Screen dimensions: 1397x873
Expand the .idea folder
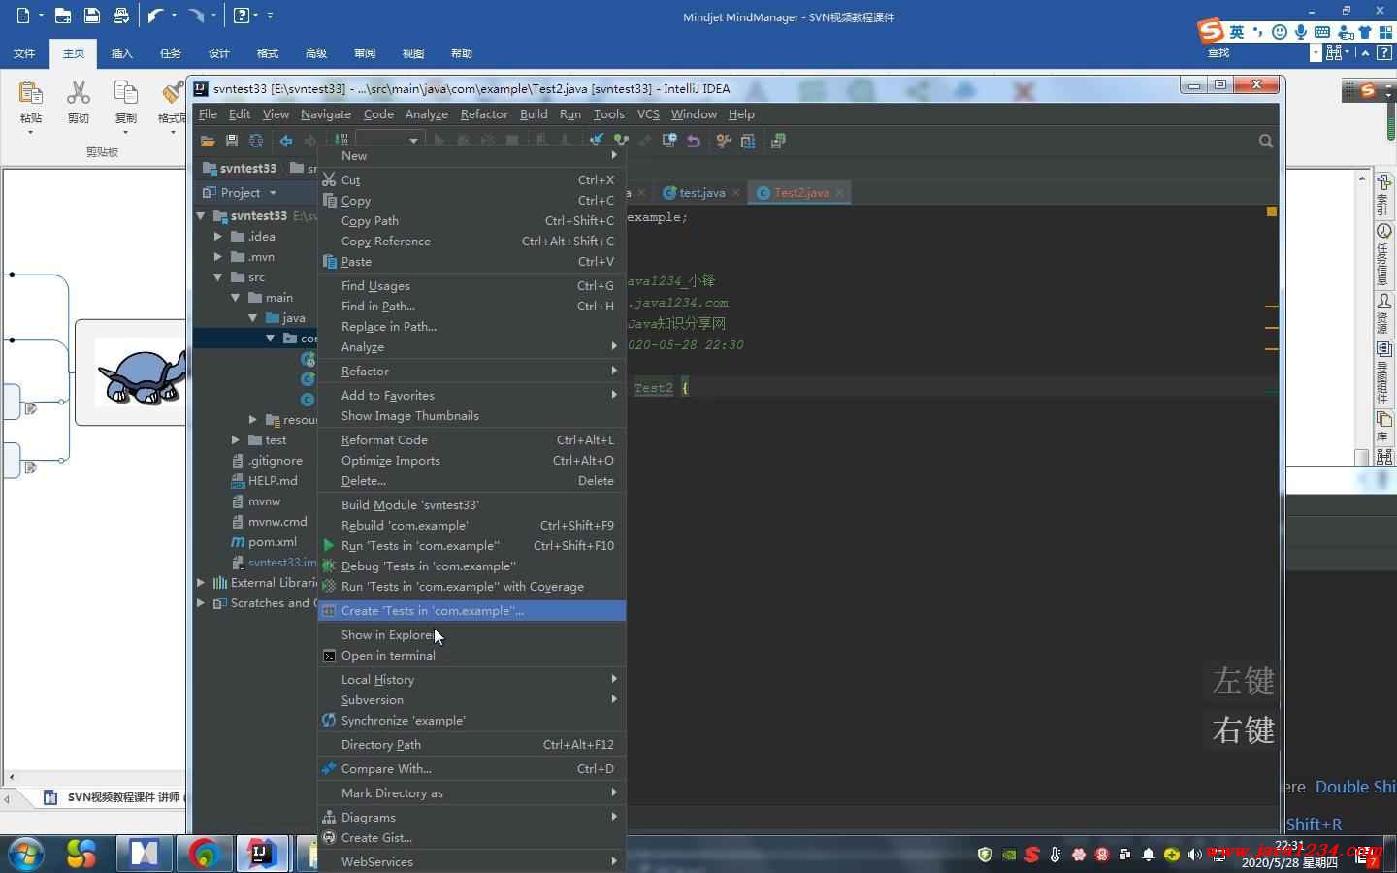pos(218,237)
